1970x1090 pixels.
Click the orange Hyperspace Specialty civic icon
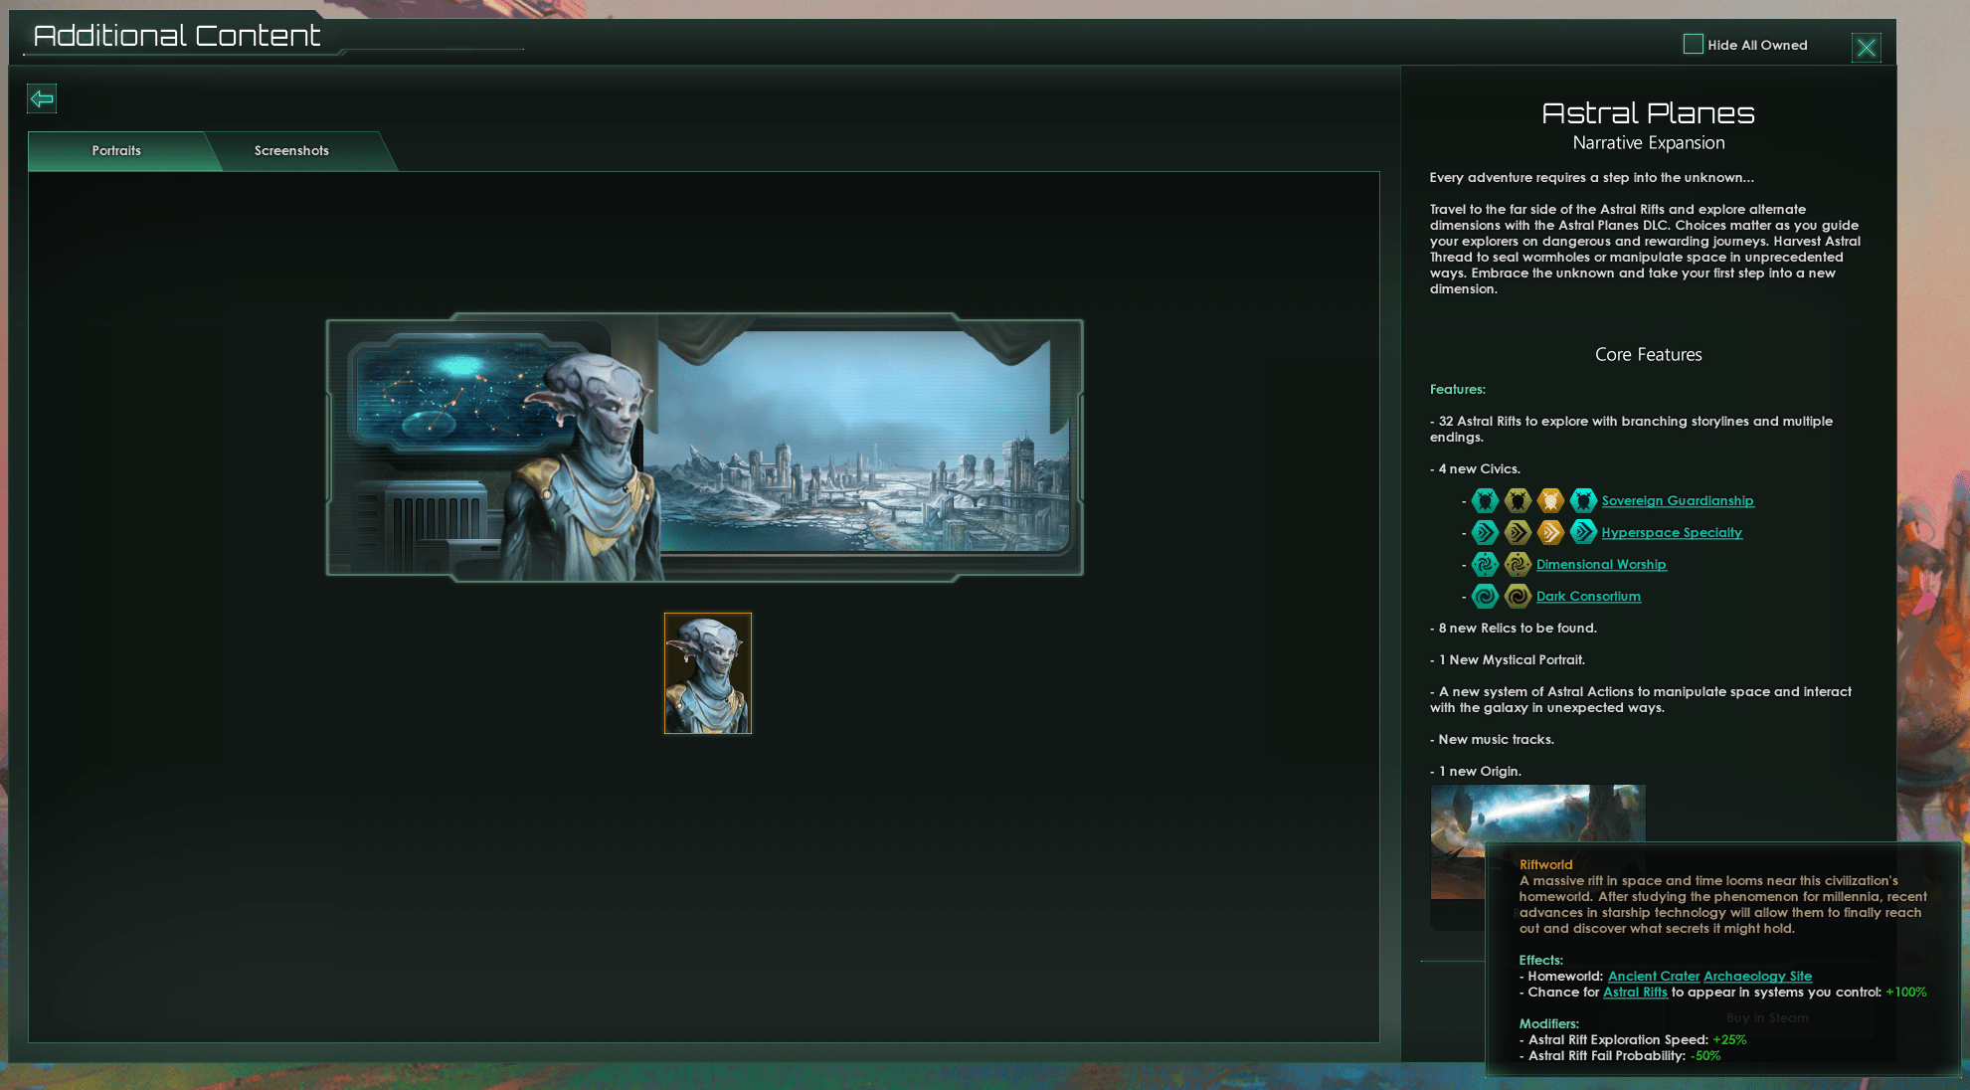click(x=1550, y=532)
